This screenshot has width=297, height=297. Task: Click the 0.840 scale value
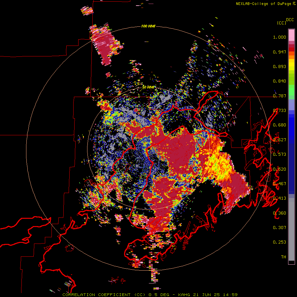click(280, 81)
